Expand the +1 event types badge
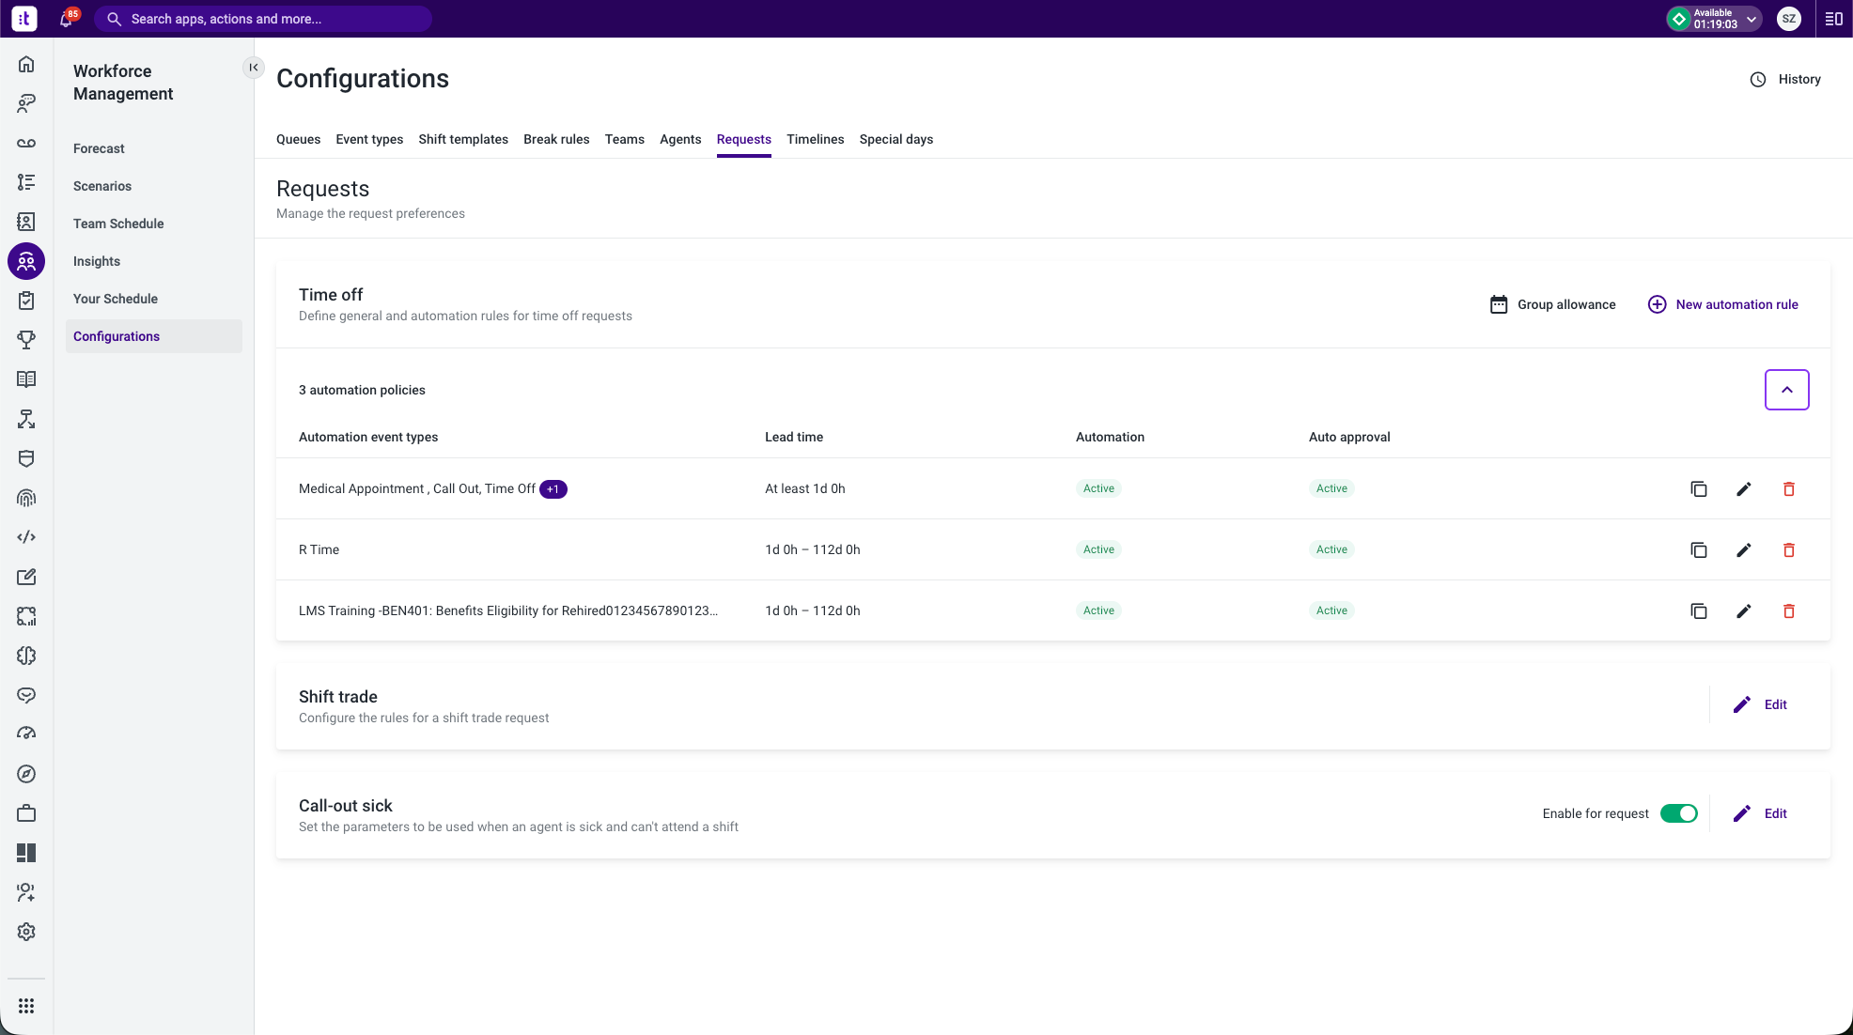1853x1035 pixels. [x=553, y=489]
